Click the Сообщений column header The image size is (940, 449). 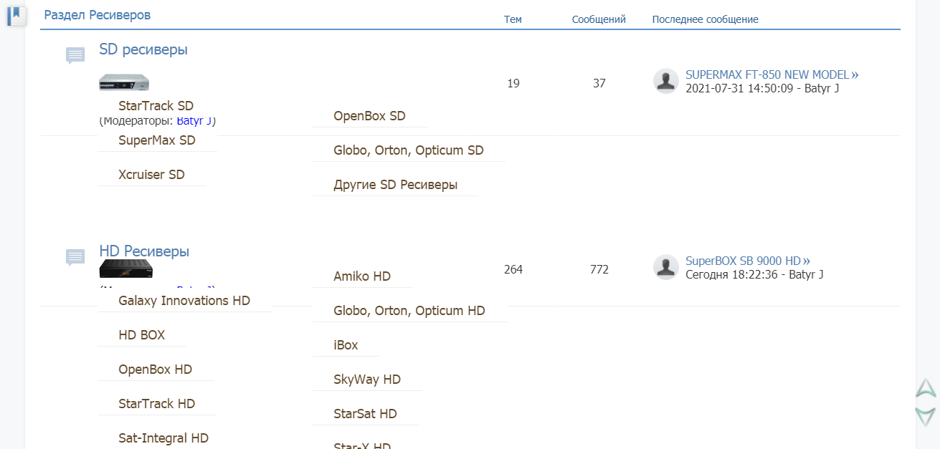point(599,19)
